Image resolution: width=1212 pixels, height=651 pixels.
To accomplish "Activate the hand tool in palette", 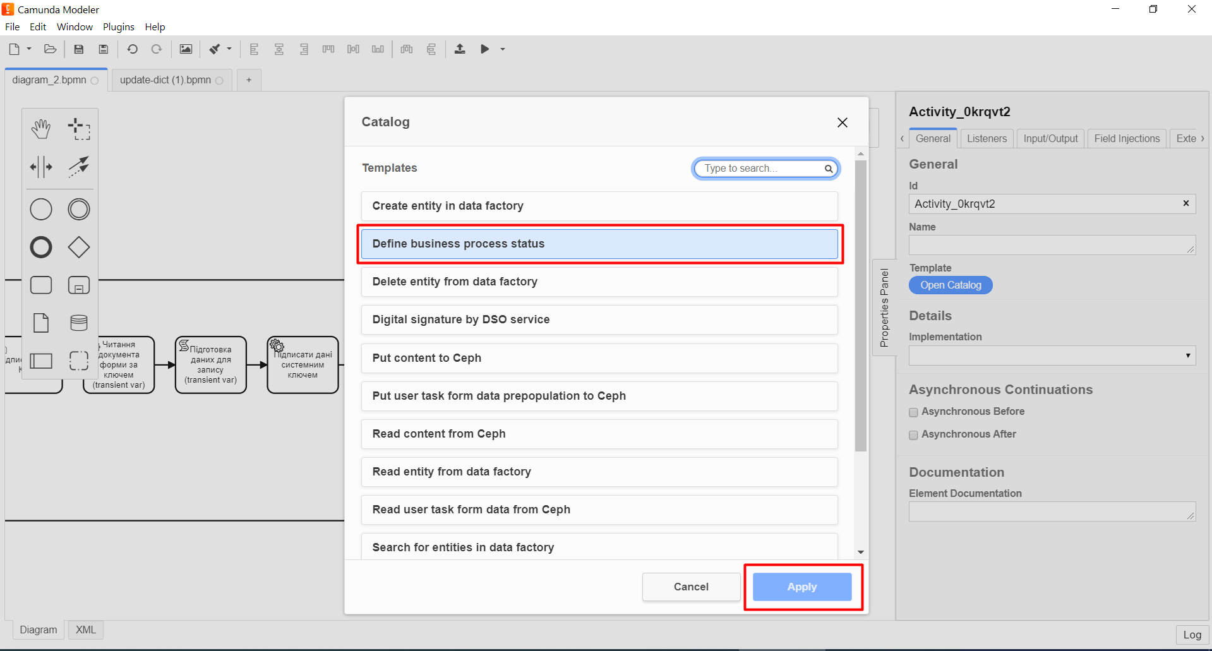I will click(x=41, y=129).
